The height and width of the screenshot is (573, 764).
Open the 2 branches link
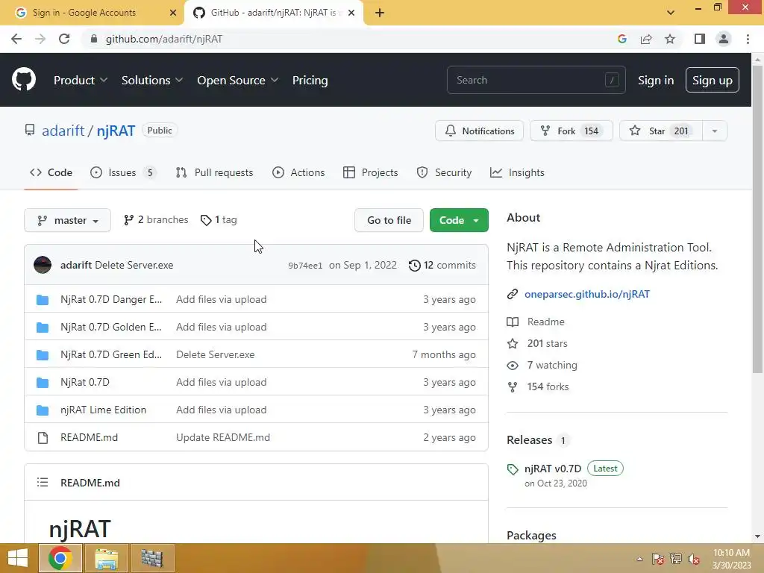[x=156, y=220]
